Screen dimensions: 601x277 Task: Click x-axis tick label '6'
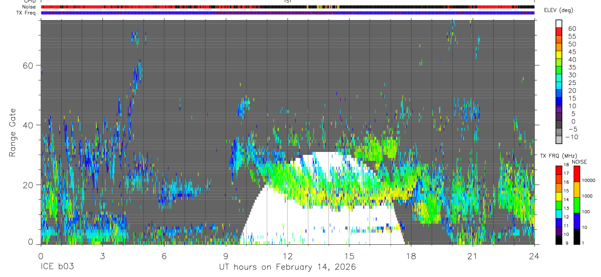pos(164,255)
